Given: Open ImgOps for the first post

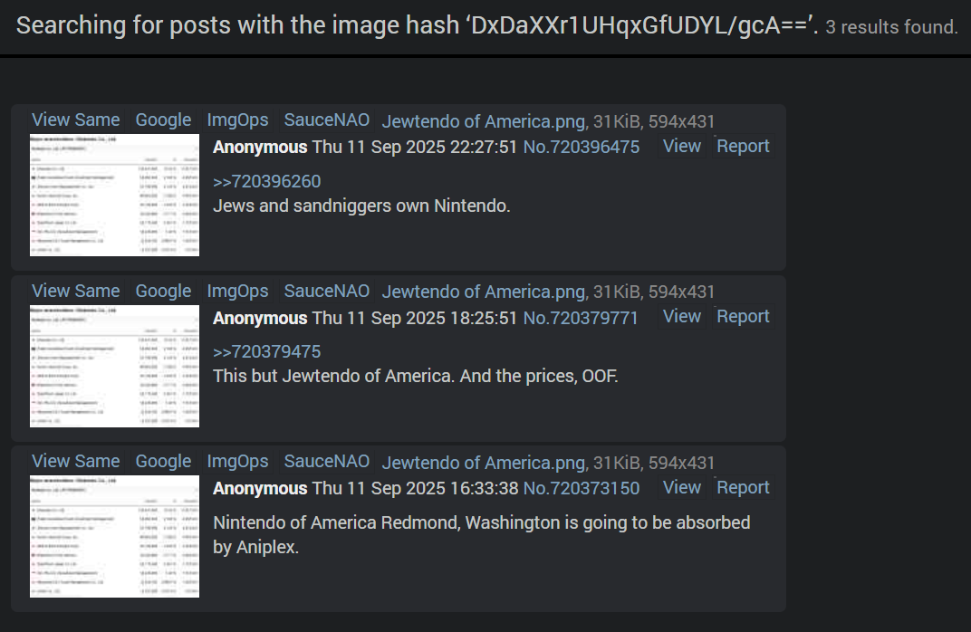Looking at the screenshot, I should coord(238,120).
